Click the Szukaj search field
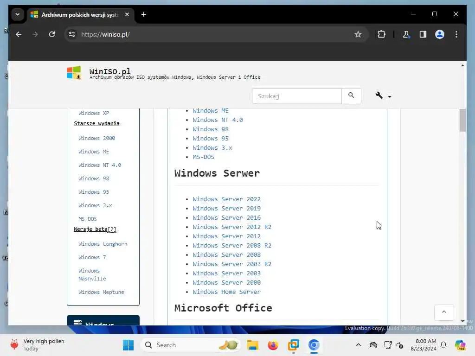The height and width of the screenshot is (356, 475). (x=296, y=96)
